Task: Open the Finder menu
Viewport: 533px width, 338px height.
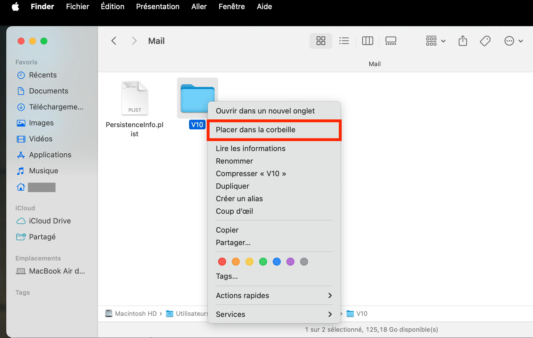Action: (x=42, y=7)
